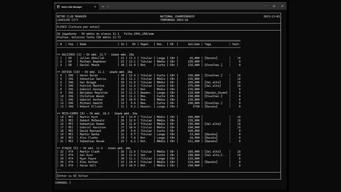The width and height of the screenshot is (341, 192).
Task: Click the Tags column header
Action: tap(208, 44)
